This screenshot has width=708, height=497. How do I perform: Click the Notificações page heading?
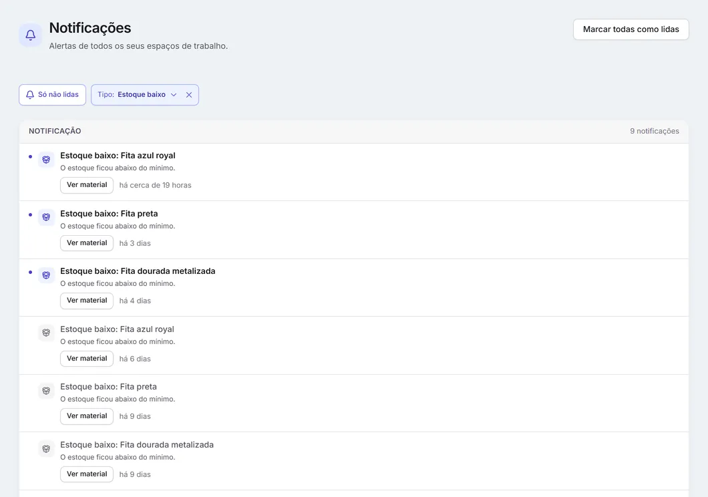(90, 28)
